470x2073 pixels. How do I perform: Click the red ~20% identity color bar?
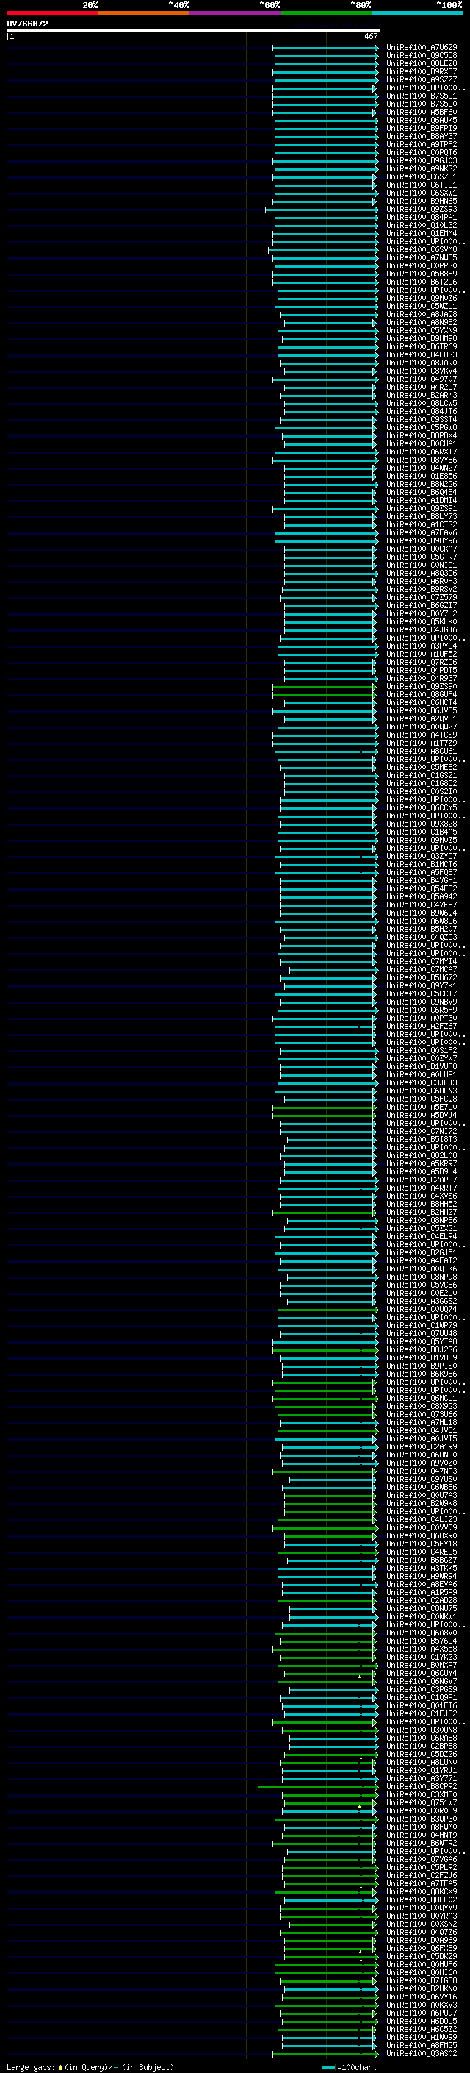pyautogui.click(x=52, y=13)
